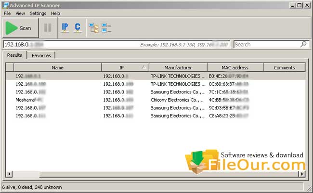Click the magnifier icon in Search box

pos(303,44)
